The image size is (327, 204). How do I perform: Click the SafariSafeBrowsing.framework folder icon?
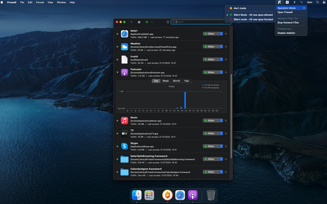coord(124,159)
